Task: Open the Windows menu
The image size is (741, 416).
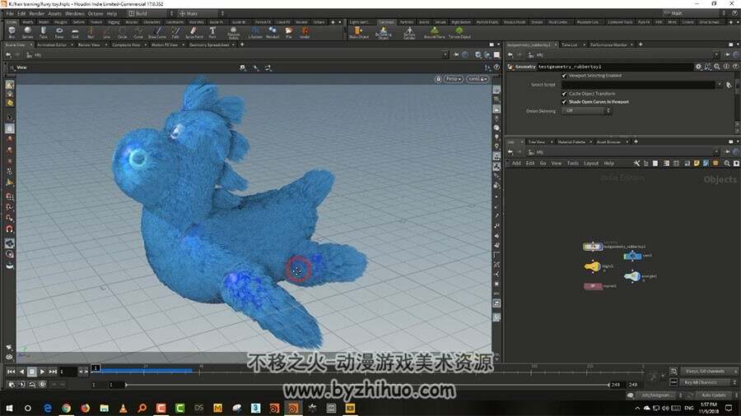Action: 75,14
